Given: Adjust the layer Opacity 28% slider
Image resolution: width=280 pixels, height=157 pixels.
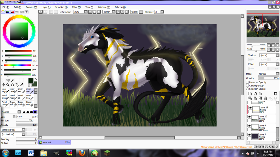Looking at the screenshot, I should pyautogui.click(x=269, y=78).
